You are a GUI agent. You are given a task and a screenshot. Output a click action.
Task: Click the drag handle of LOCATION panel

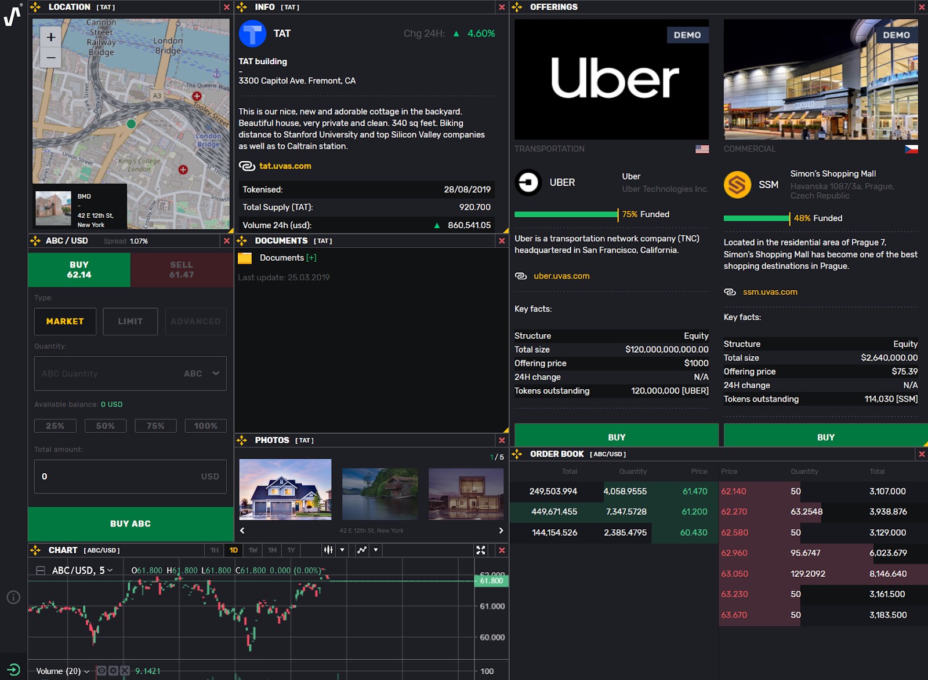pyautogui.click(x=35, y=7)
